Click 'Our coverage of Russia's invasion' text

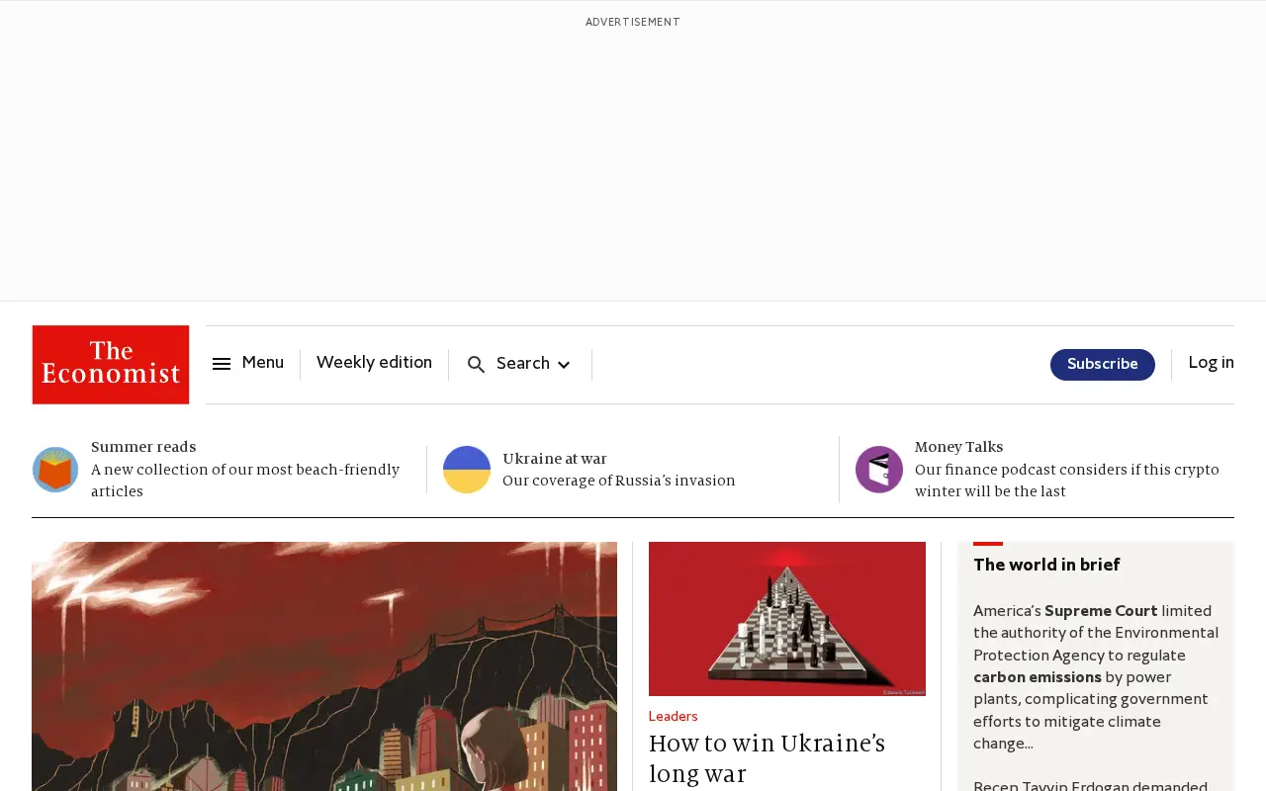pyautogui.click(x=619, y=482)
